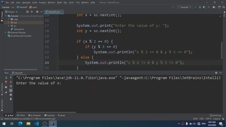The height and width of the screenshot is (127, 226).
Task: Expand the out folder
Action: 8,23
